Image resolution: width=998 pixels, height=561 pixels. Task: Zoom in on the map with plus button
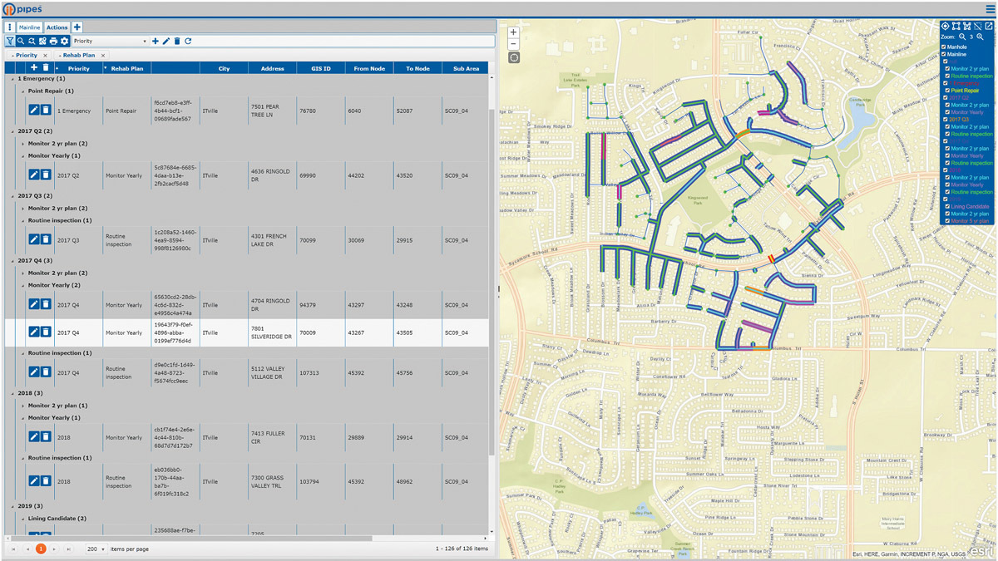tap(513, 32)
